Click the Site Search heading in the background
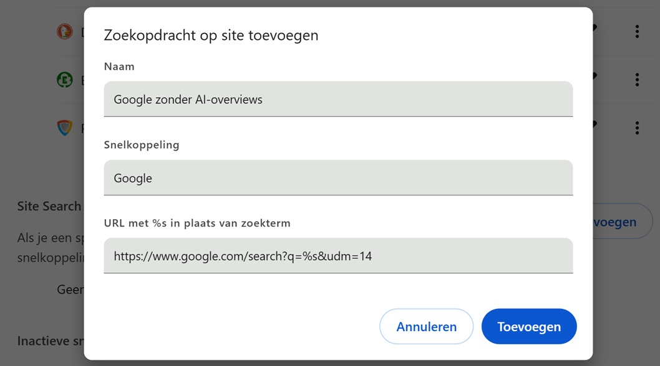 pos(49,206)
